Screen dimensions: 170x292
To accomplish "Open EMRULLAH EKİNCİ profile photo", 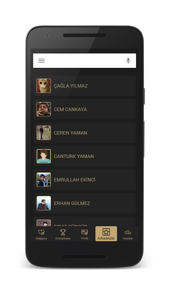I will pyautogui.click(x=44, y=180).
